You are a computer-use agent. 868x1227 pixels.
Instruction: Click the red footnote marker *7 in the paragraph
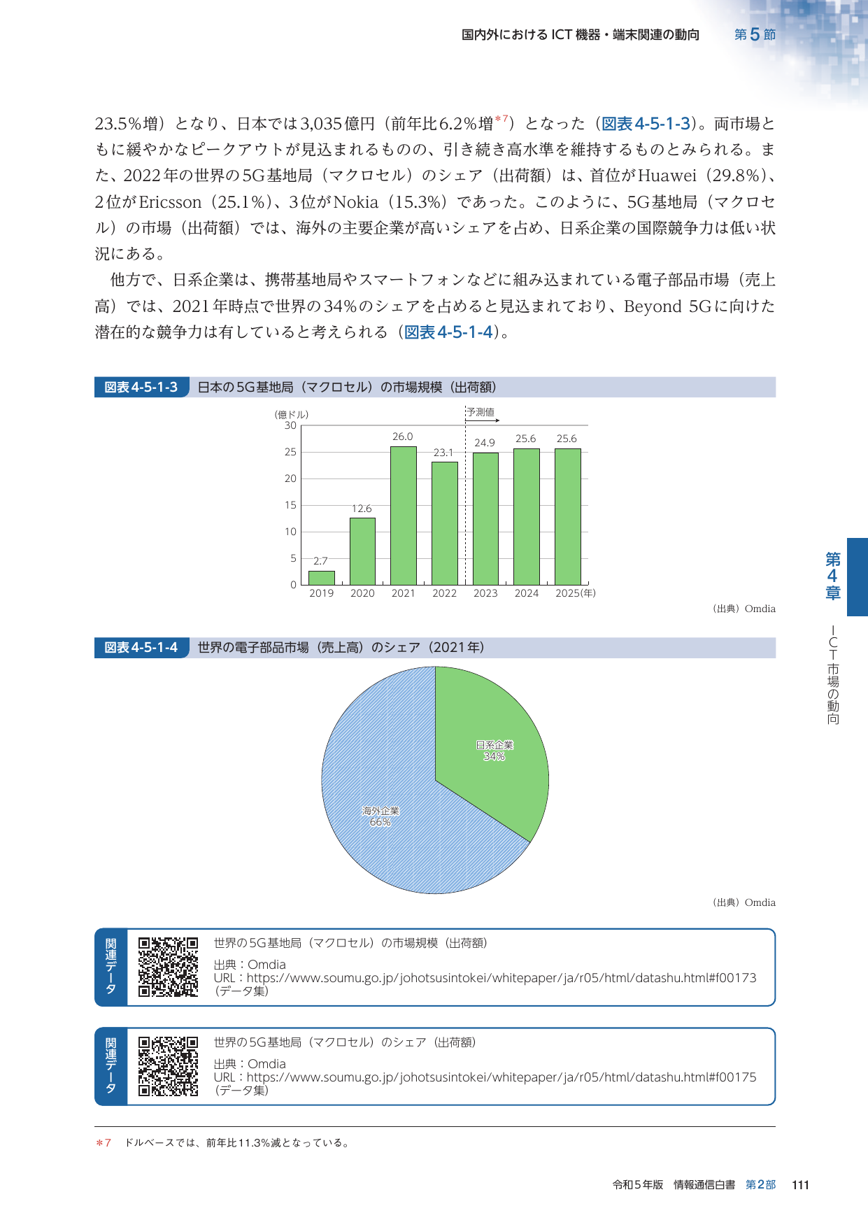pos(501,120)
